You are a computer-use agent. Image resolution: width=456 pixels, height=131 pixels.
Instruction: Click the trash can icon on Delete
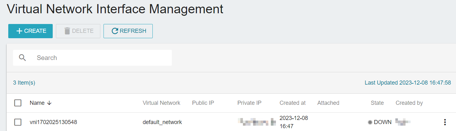(x=67, y=31)
